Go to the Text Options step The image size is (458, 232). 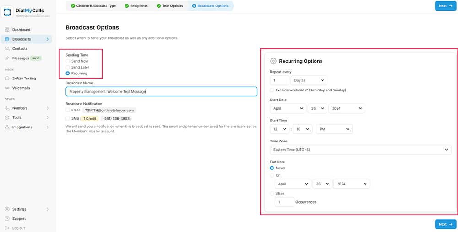click(169, 6)
